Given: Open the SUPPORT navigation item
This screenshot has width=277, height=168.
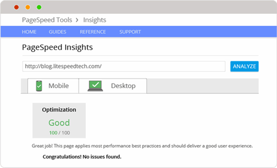Looking at the screenshot, I should pyautogui.click(x=130, y=32).
